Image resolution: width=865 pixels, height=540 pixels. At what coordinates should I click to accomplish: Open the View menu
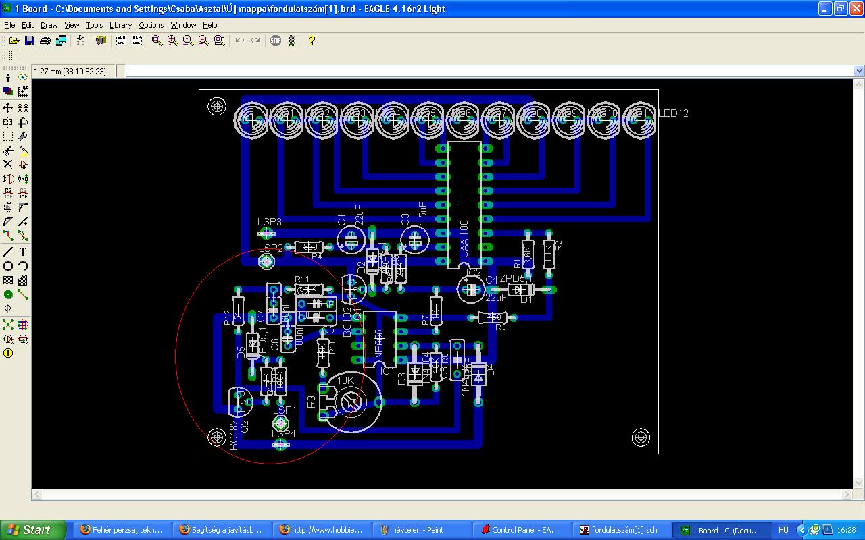72,25
